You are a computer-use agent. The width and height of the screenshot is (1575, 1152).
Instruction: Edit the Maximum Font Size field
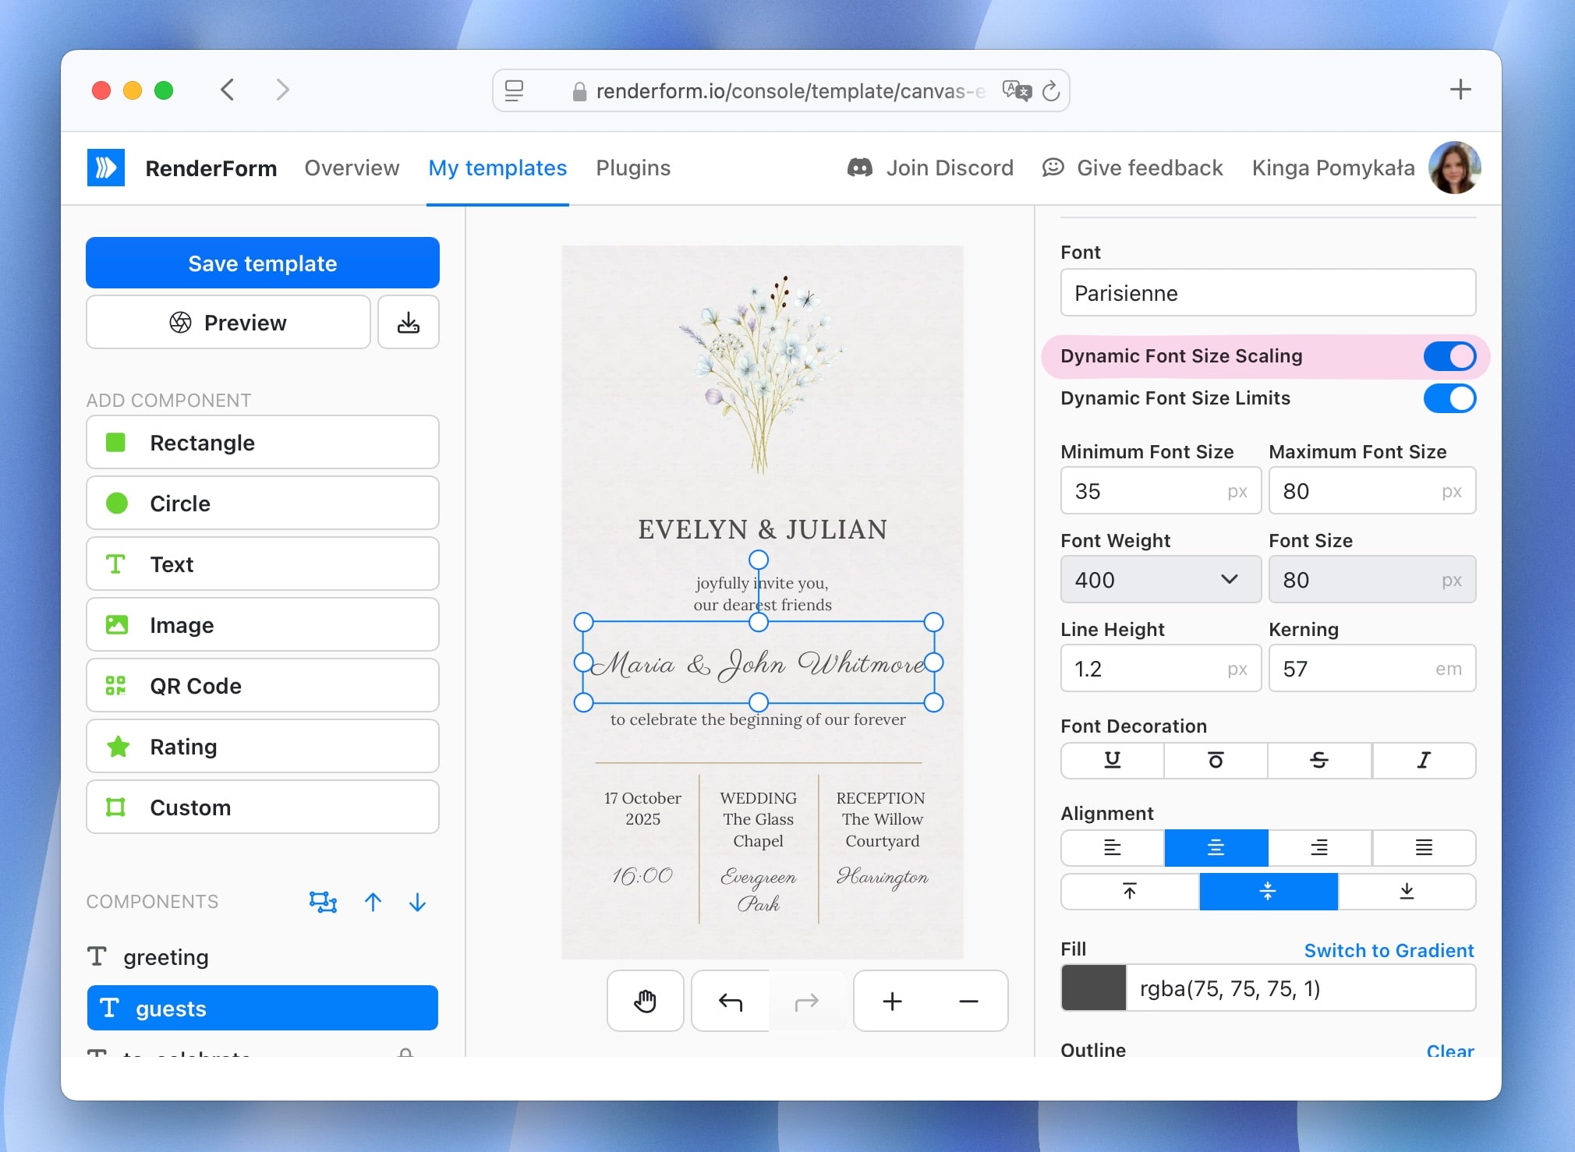tap(1372, 490)
